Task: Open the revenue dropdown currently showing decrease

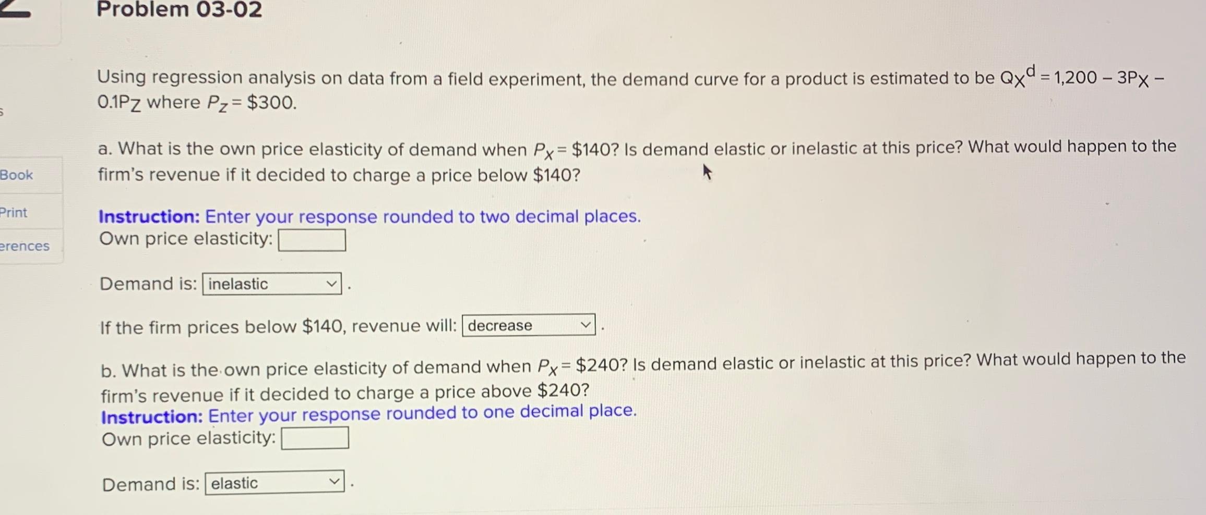Action: (528, 326)
